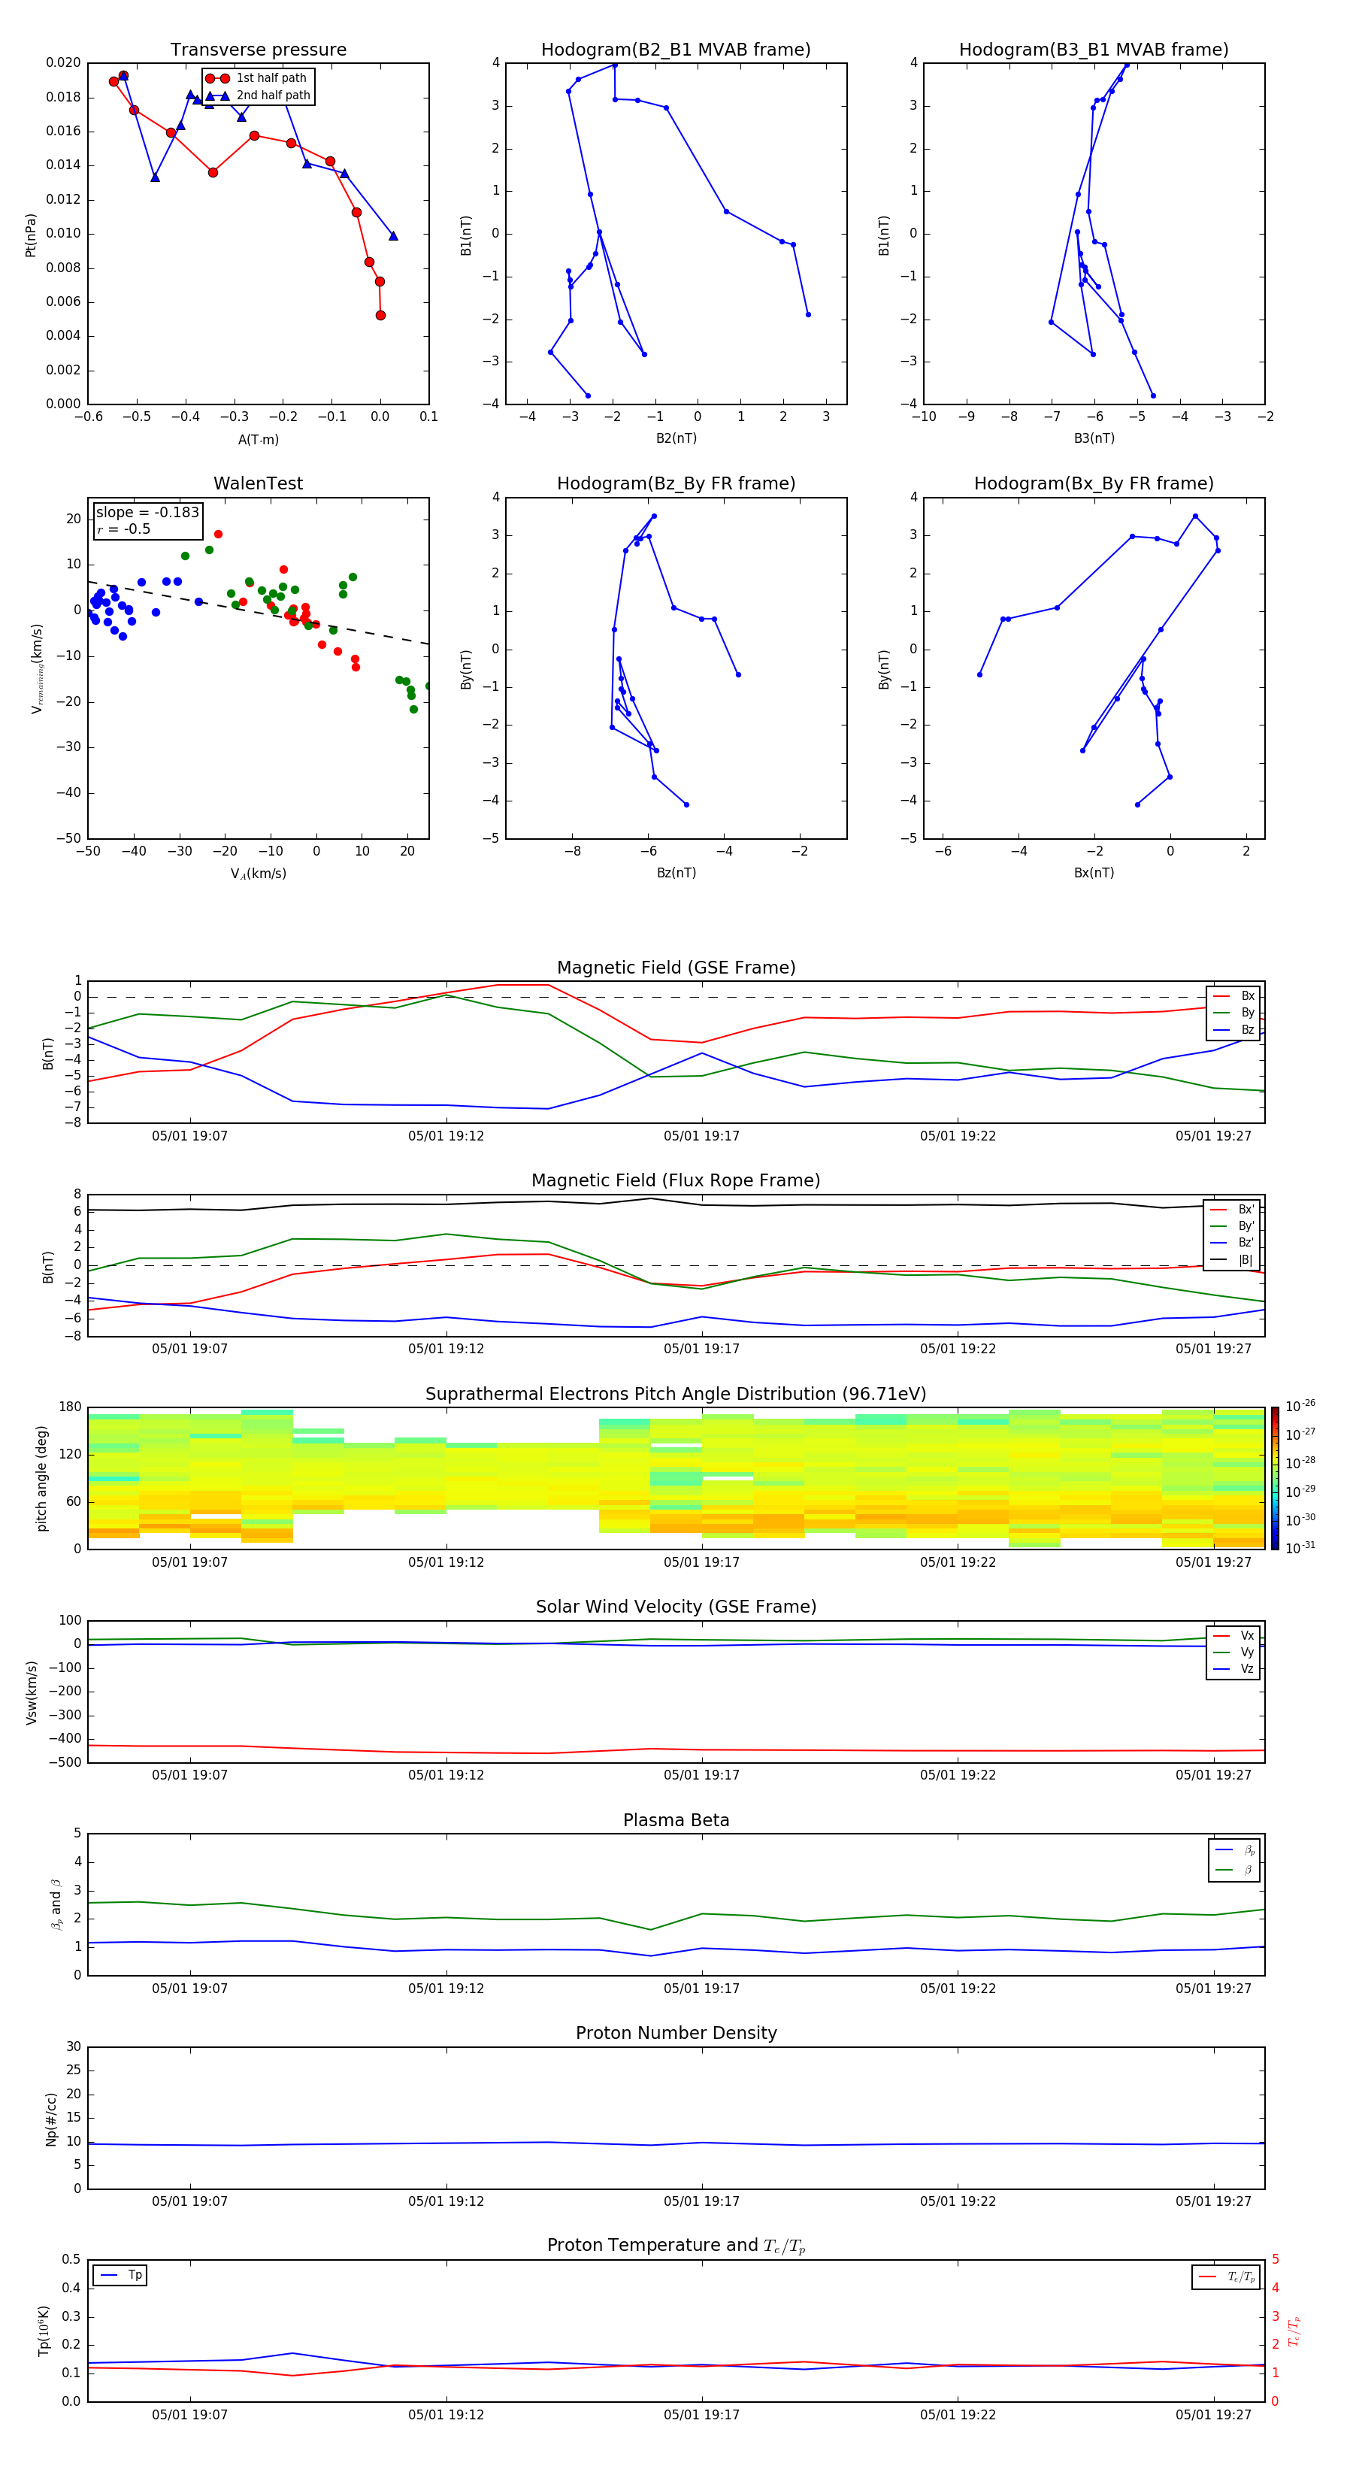
Task: Select the "slope = -0.183" annotation
Action: [x=147, y=513]
